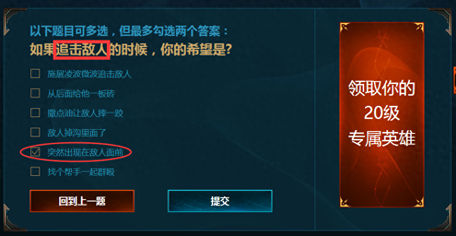
Task: Choose the 从后面给他一板砖 answer label
Action: [x=81, y=93]
